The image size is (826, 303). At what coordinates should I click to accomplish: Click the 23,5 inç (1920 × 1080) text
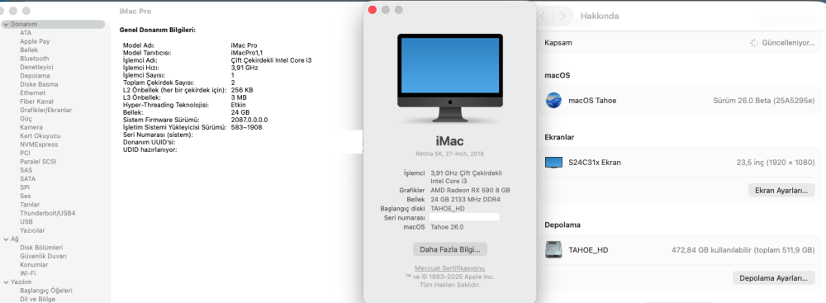click(776, 163)
